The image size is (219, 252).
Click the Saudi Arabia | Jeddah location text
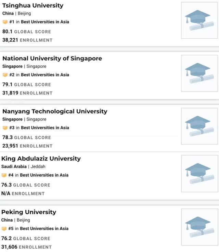(x=23, y=166)
